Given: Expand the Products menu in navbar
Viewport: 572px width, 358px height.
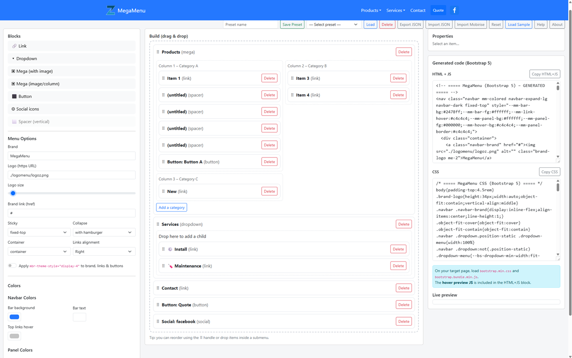Looking at the screenshot, I should pyautogui.click(x=371, y=10).
